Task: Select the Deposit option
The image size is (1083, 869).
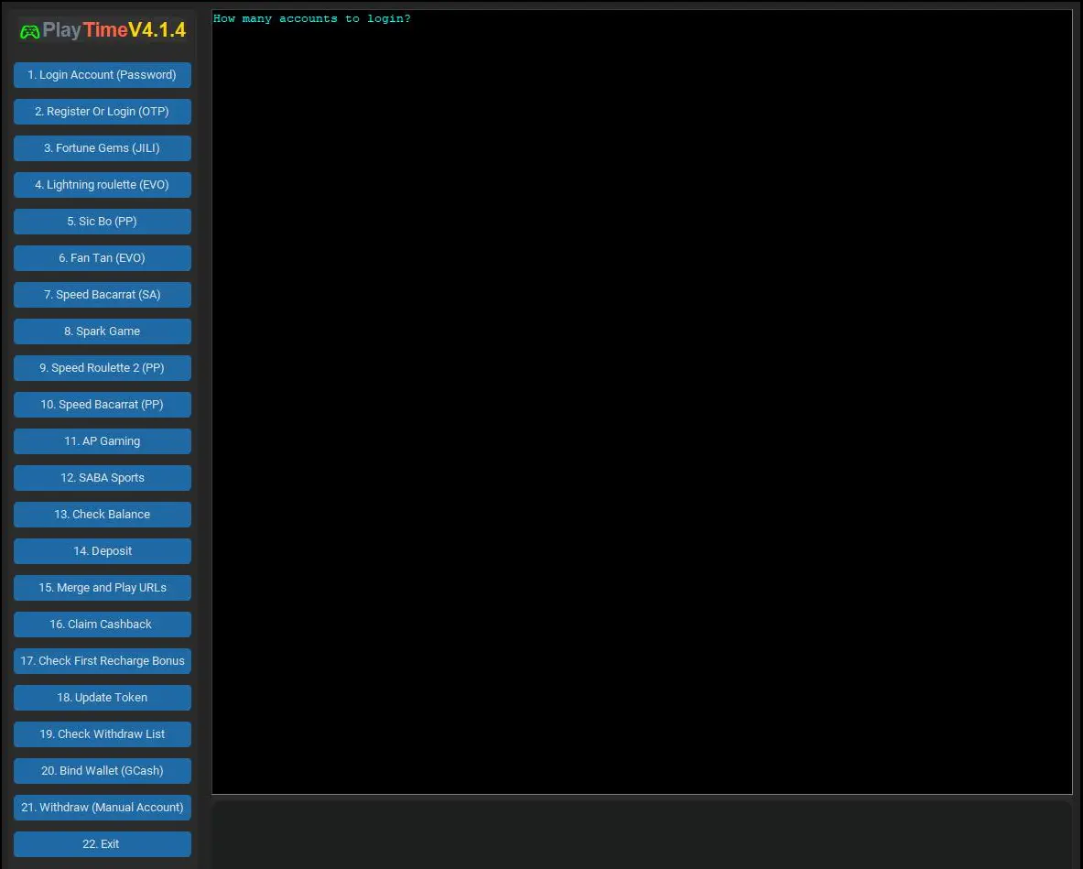Action: 103,551
